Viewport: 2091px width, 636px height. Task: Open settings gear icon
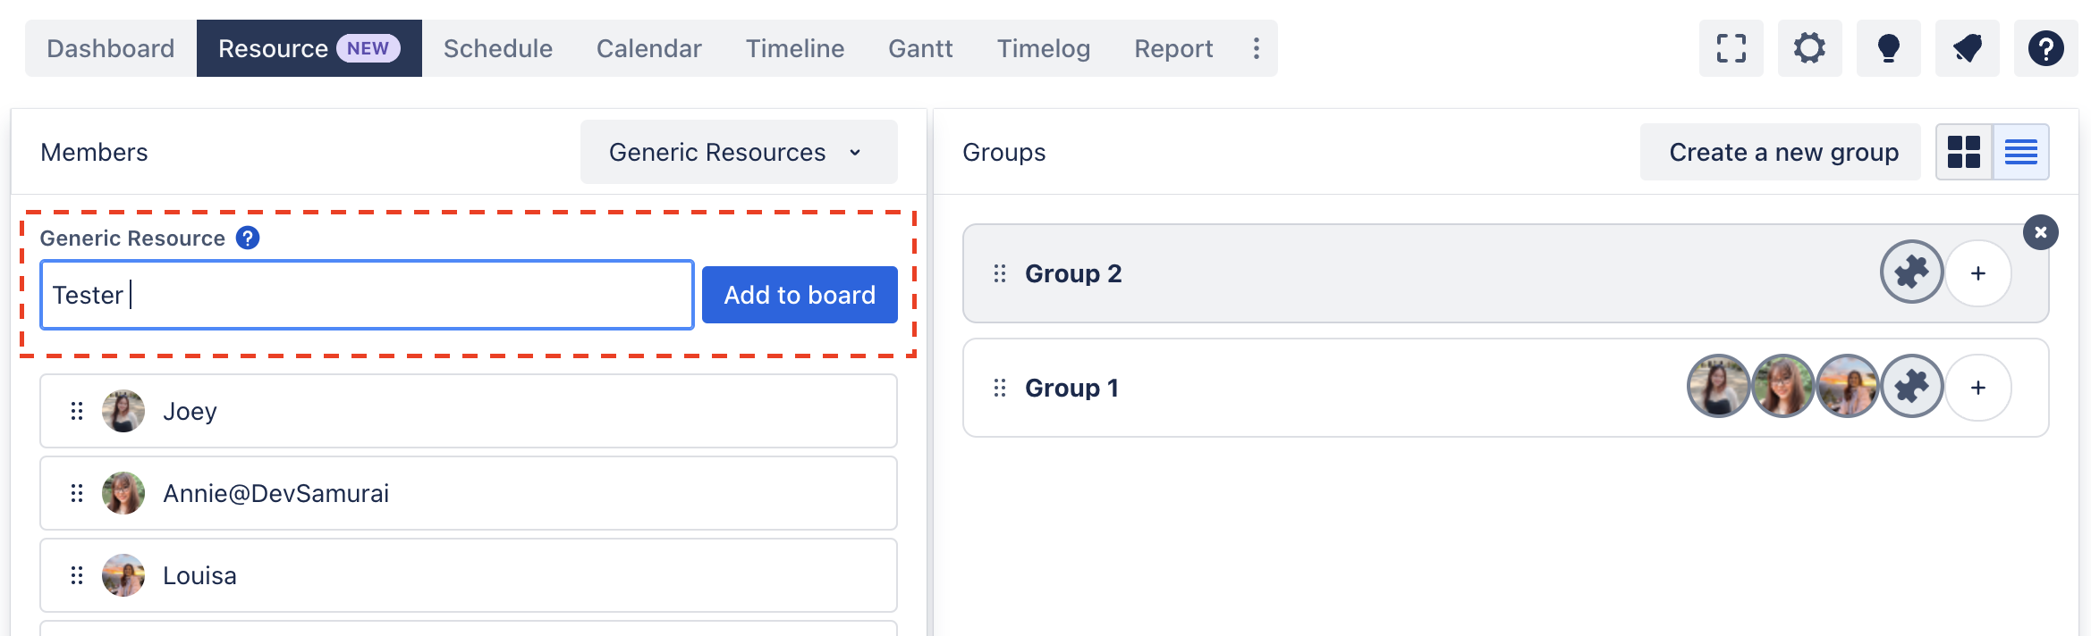[x=1810, y=48]
